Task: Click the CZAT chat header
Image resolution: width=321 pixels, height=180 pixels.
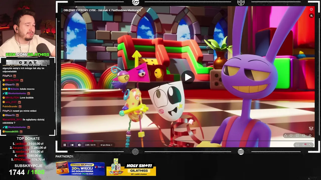Action: (28, 62)
